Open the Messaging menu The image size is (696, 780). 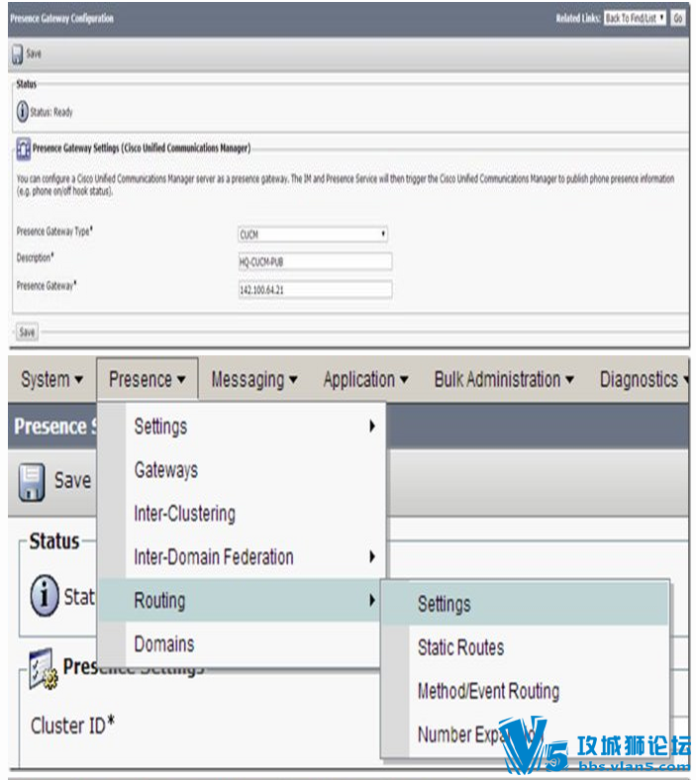pyautogui.click(x=254, y=379)
